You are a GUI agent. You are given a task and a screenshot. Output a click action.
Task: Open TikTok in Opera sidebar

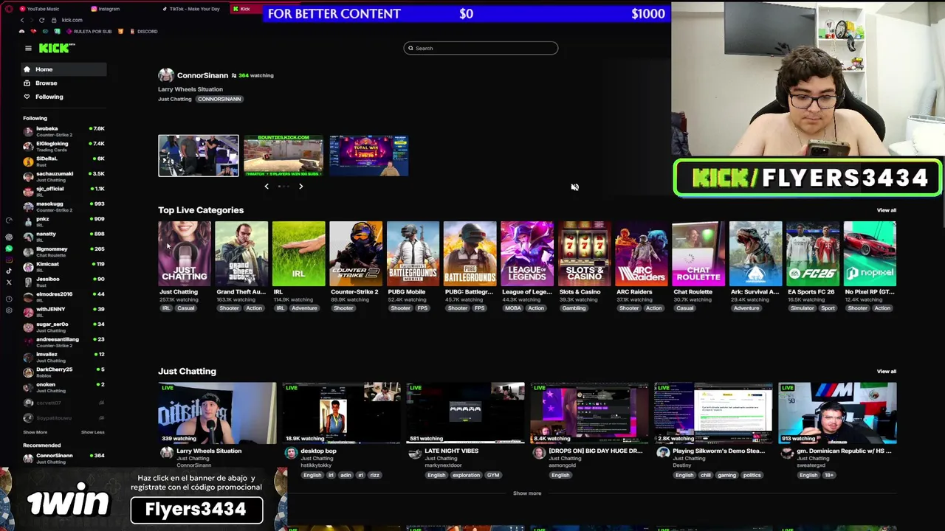[9, 271]
